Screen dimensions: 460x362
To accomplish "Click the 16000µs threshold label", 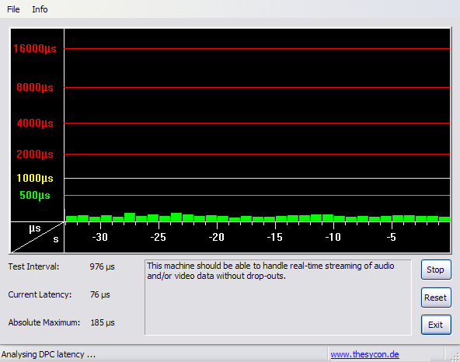I will (x=35, y=48).
